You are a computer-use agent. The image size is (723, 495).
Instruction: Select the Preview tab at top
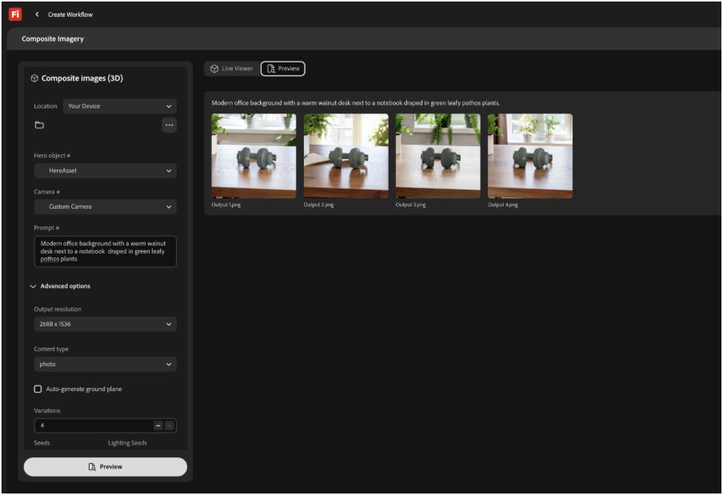[283, 69]
